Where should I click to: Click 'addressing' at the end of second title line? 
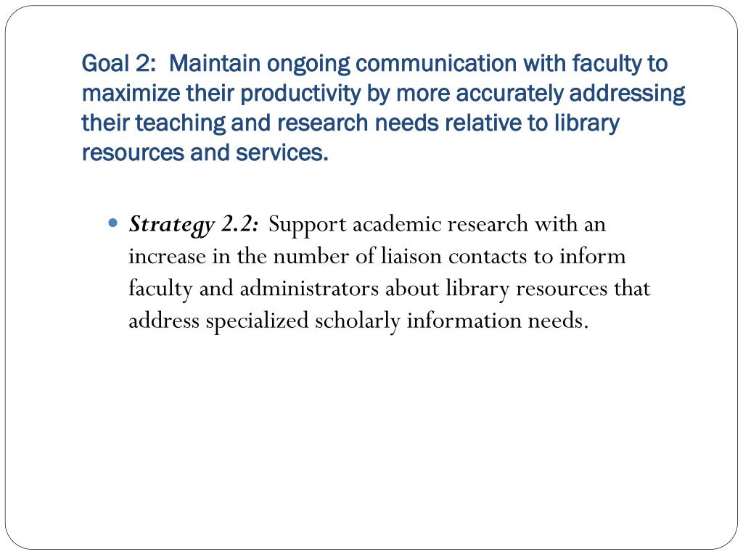pos(628,94)
